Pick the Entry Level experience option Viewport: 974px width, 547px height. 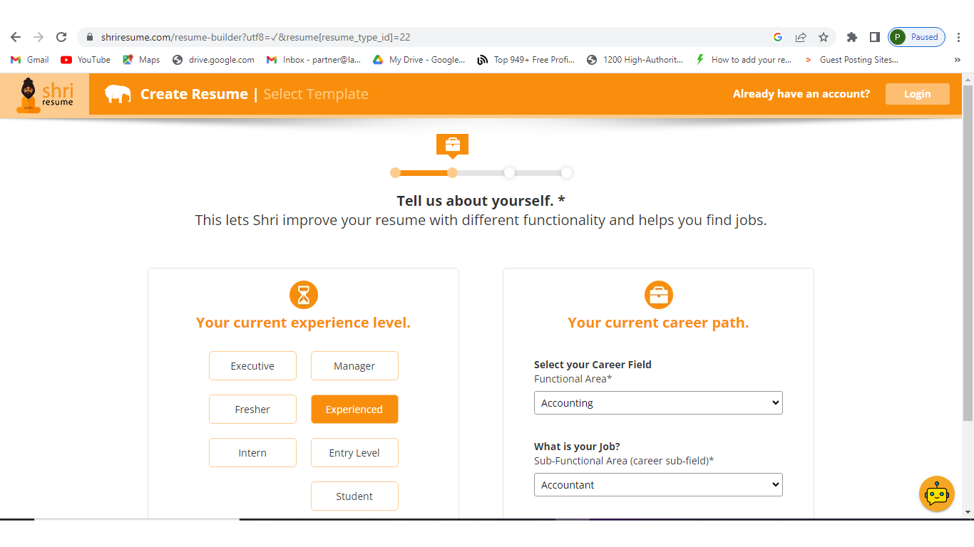(x=354, y=453)
